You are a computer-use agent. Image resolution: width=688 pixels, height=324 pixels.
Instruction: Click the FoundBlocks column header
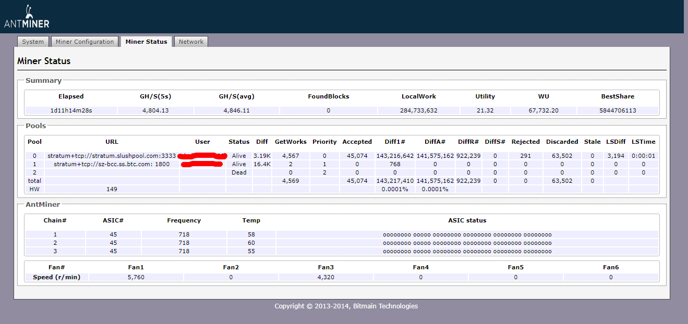point(328,96)
